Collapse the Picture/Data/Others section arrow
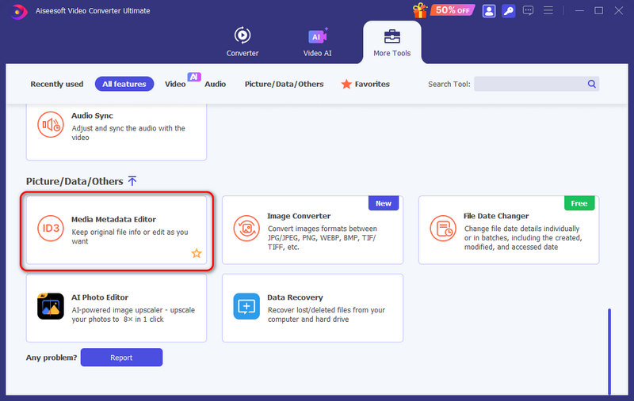The height and width of the screenshot is (401, 634). [x=132, y=181]
